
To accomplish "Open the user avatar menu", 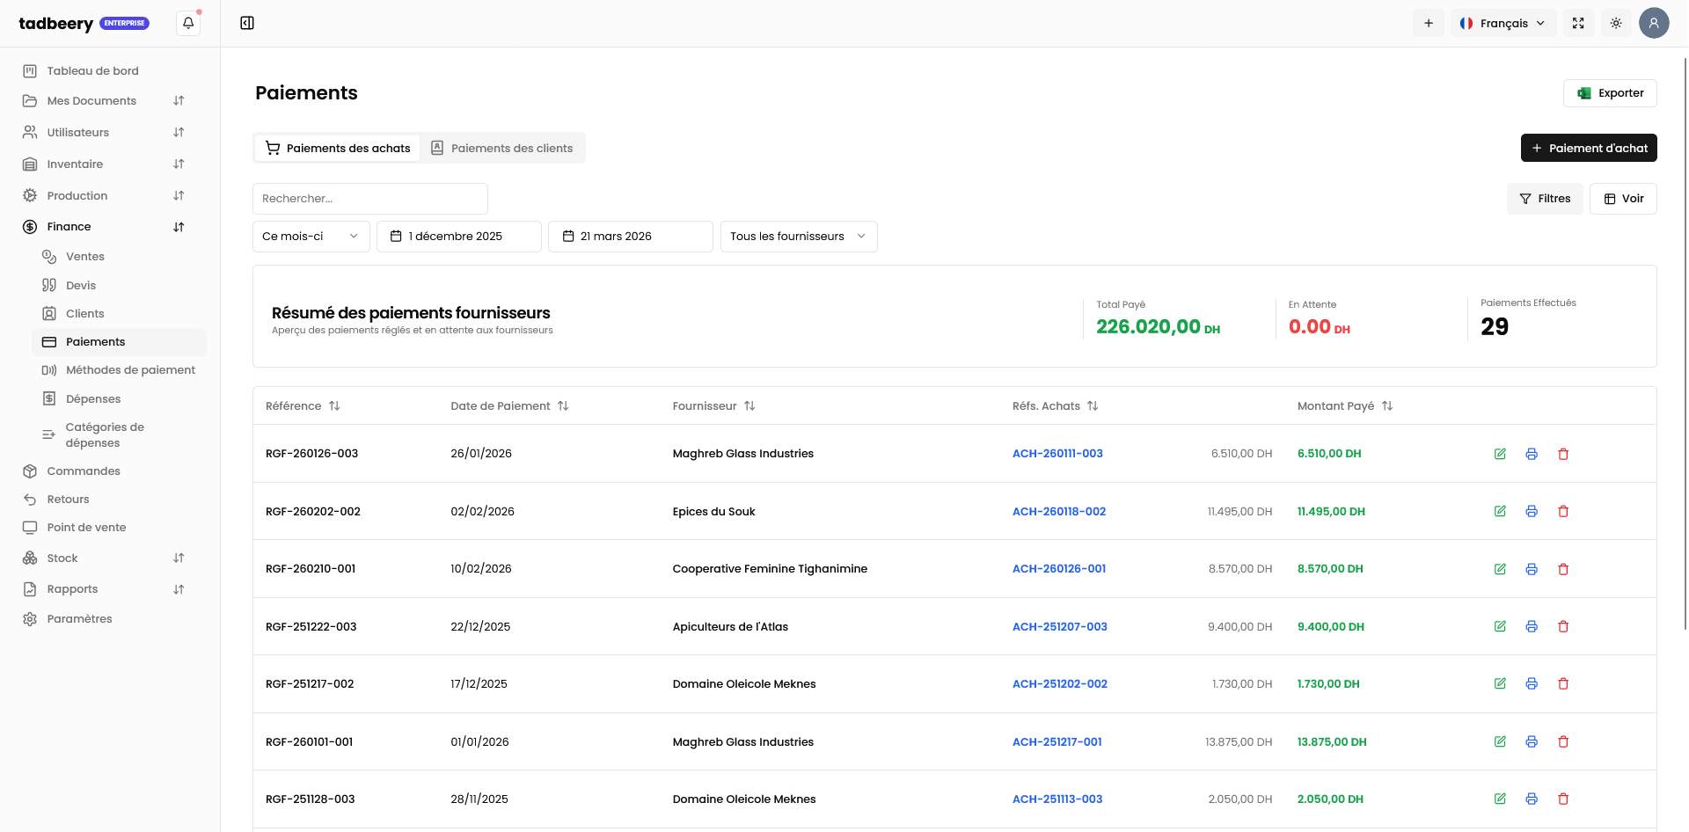I will (1654, 23).
